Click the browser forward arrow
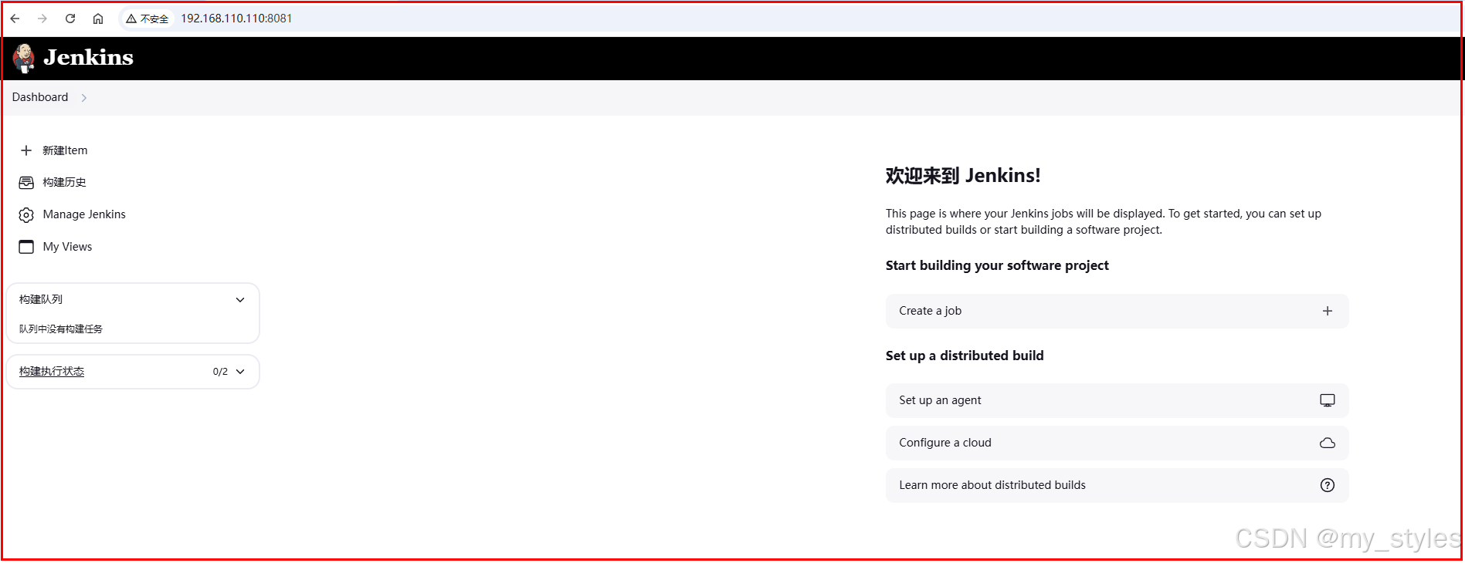Screen dimensions: 1465x563 (42, 19)
